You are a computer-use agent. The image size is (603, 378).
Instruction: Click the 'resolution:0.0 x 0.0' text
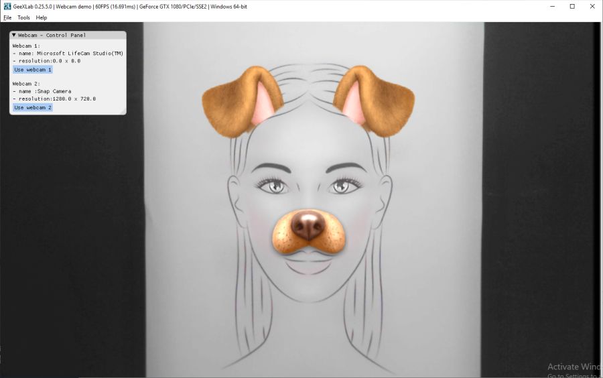coord(46,61)
